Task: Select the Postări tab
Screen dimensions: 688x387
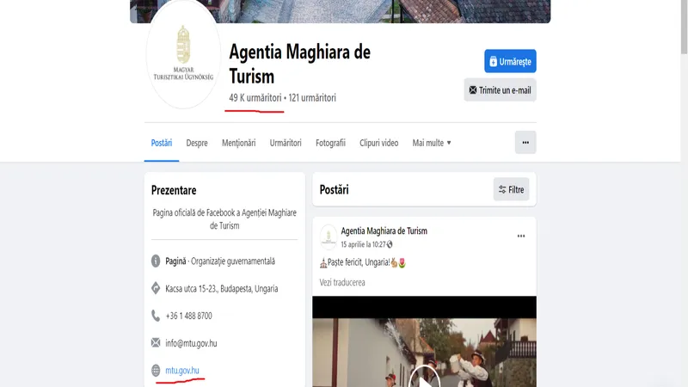Action: tap(162, 143)
